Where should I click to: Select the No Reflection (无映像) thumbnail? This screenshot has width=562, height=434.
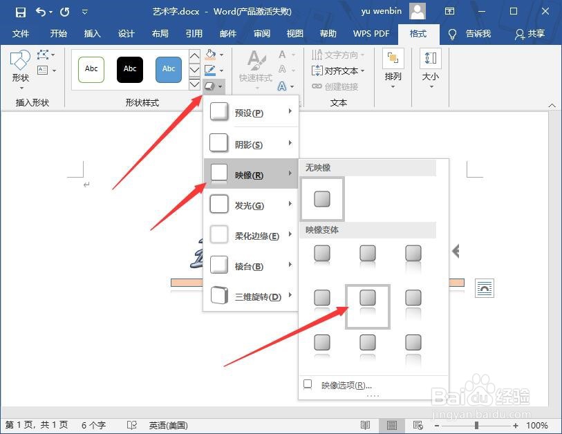click(322, 199)
